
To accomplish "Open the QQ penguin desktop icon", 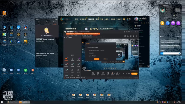I will (25, 28).
